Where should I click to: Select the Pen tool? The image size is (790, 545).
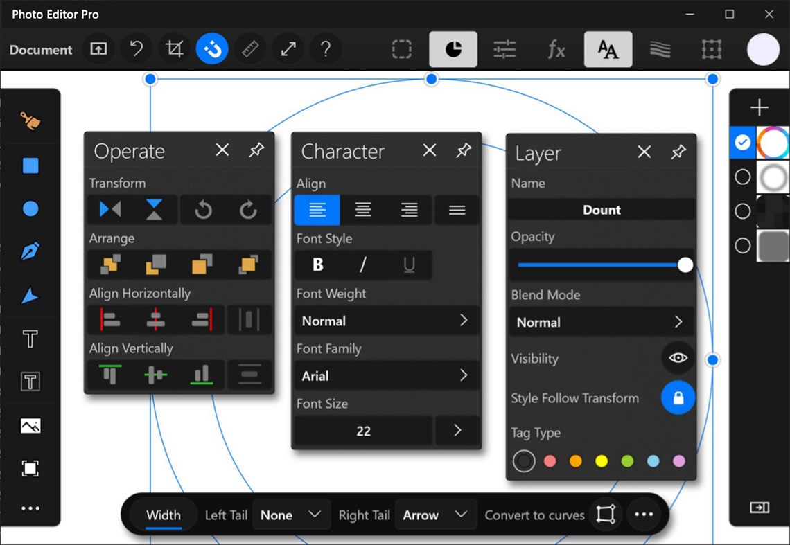[30, 251]
